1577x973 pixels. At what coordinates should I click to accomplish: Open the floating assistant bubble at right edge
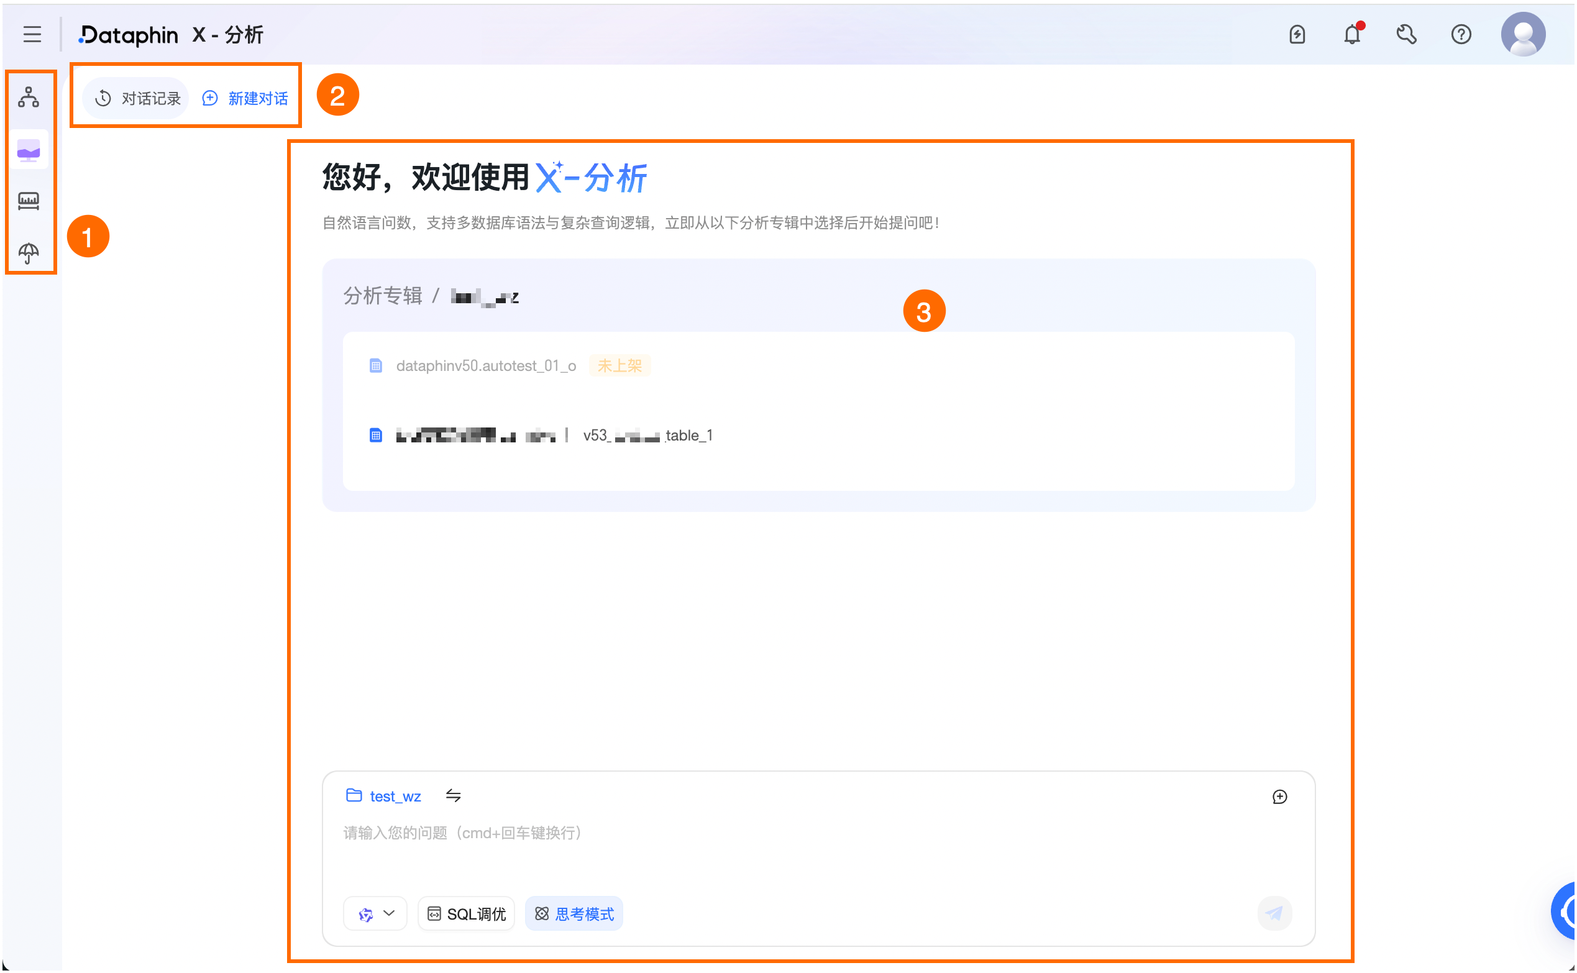(x=1564, y=911)
